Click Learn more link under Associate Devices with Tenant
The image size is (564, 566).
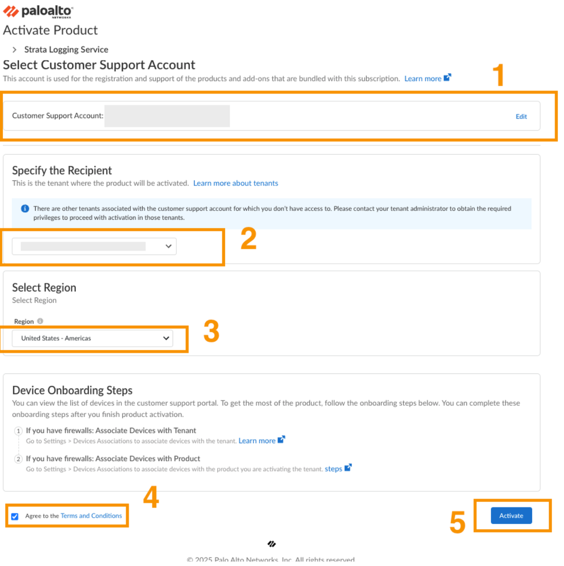coord(257,441)
